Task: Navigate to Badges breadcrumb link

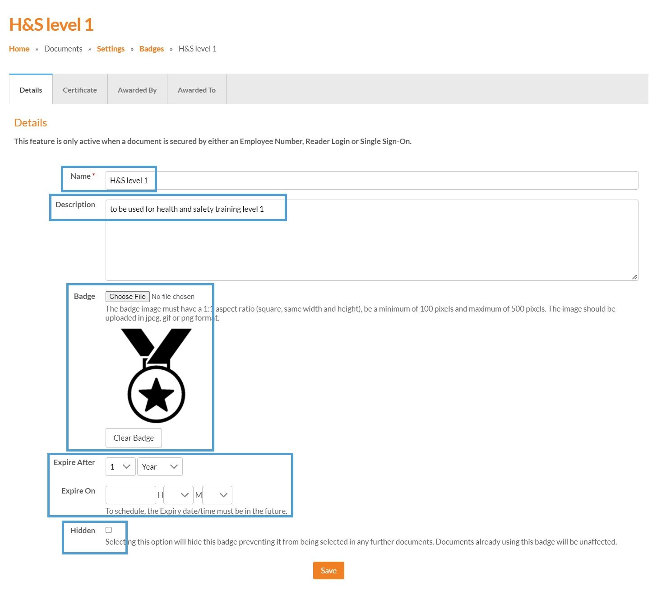Action: point(152,49)
